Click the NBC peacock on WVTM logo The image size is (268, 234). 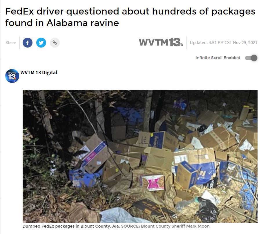180,44
